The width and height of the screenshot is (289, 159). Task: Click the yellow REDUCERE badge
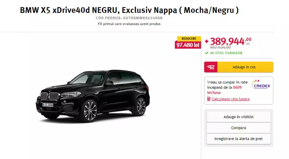point(189,38)
